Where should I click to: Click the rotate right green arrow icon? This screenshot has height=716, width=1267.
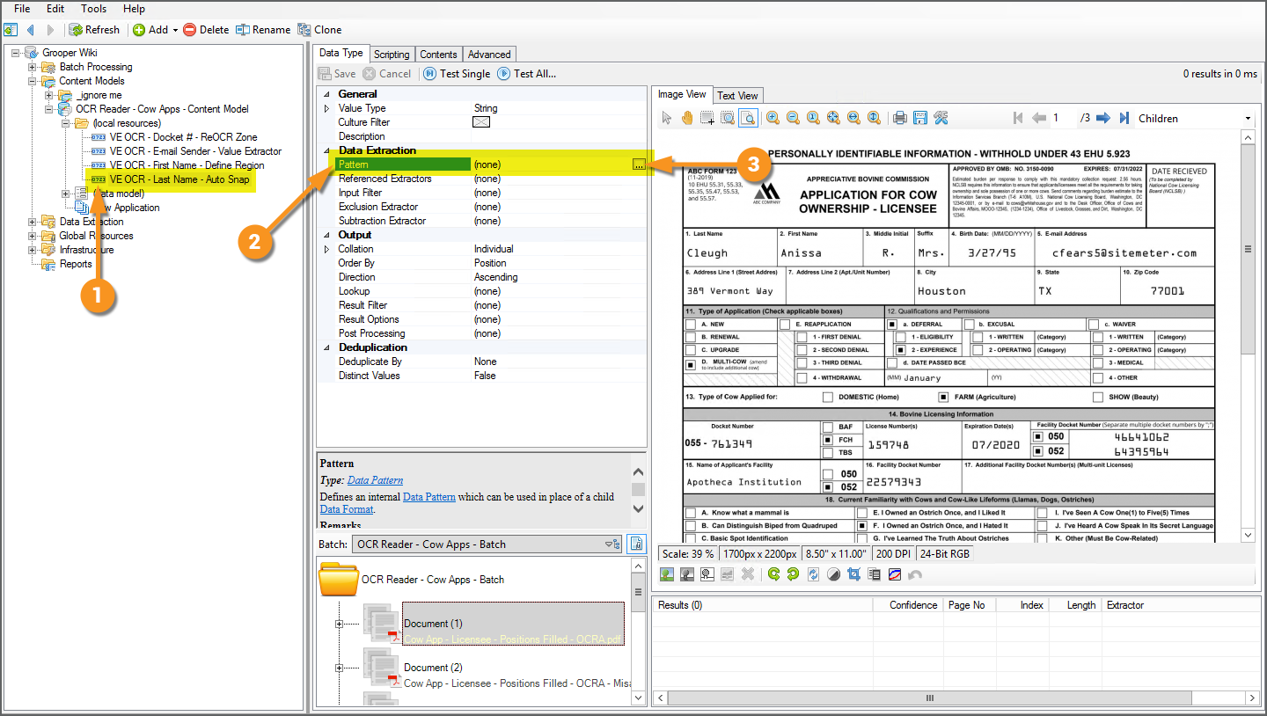click(794, 574)
